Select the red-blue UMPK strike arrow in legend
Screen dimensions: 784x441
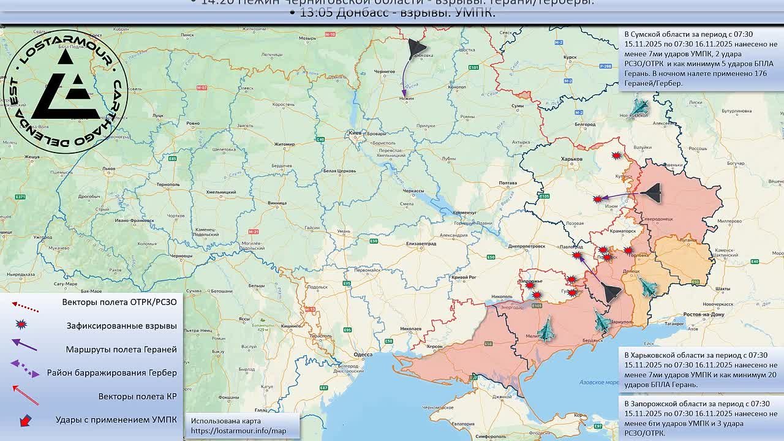(25, 420)
